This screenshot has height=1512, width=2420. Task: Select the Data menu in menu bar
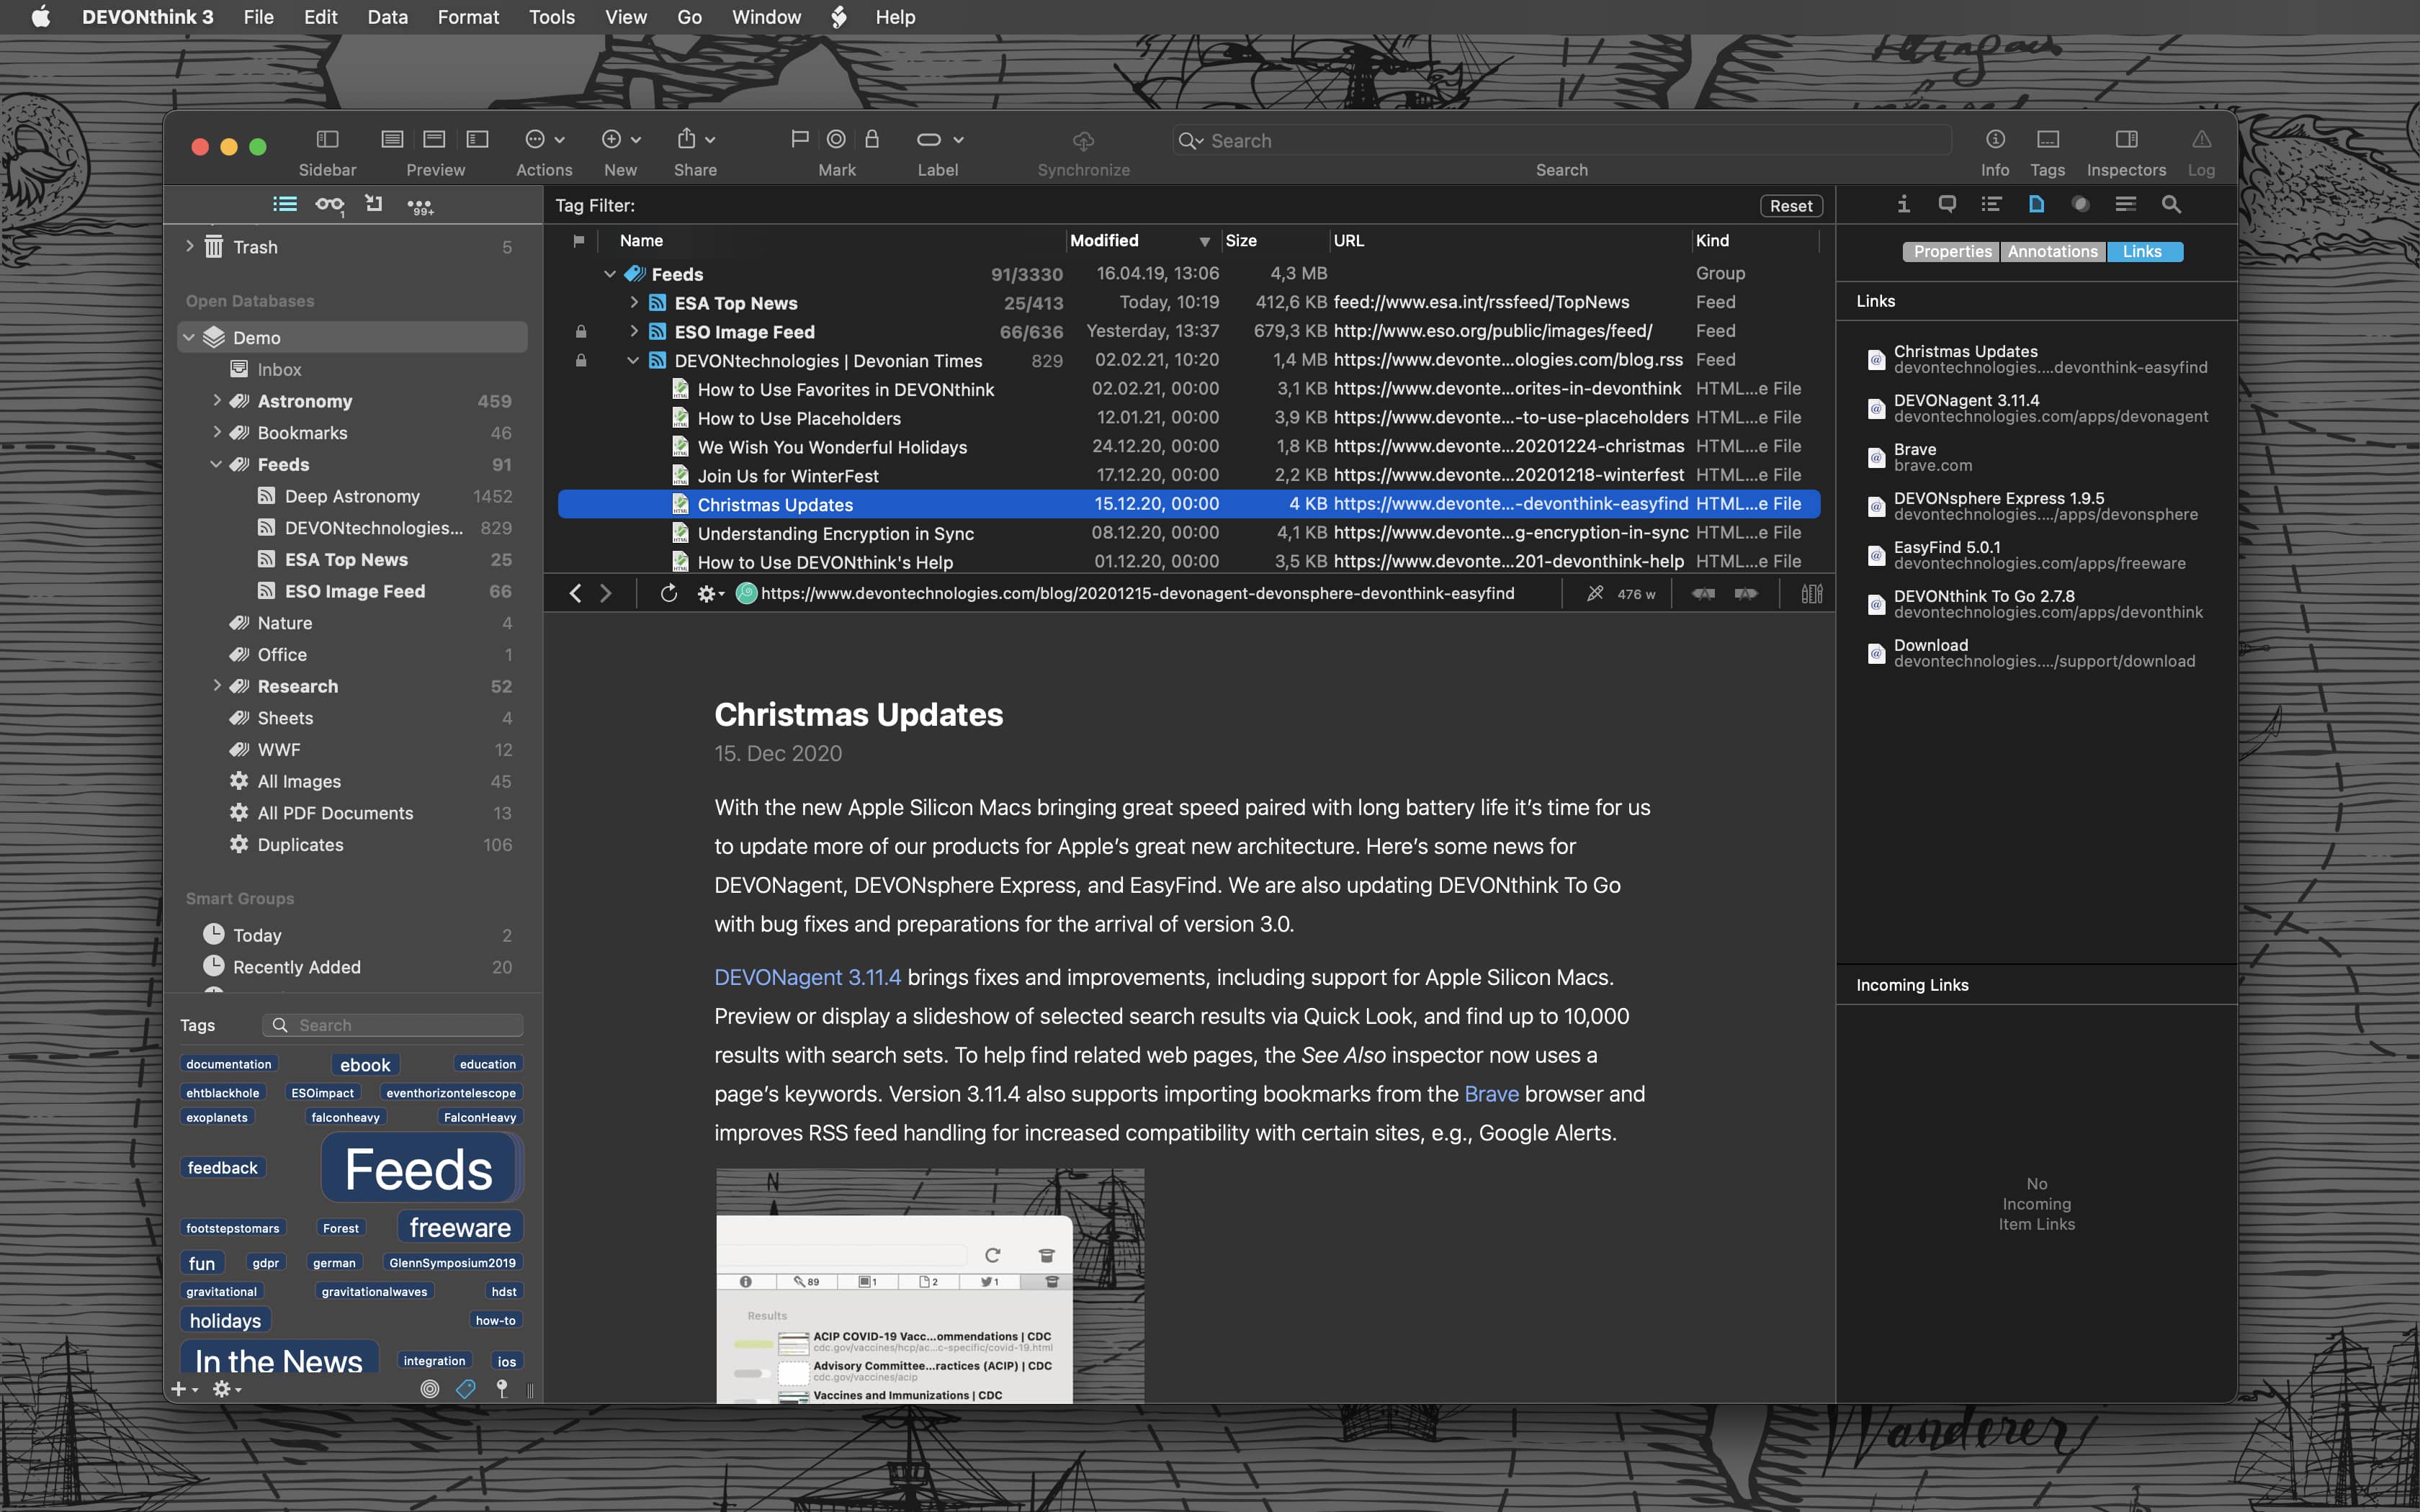click(385, 17)
